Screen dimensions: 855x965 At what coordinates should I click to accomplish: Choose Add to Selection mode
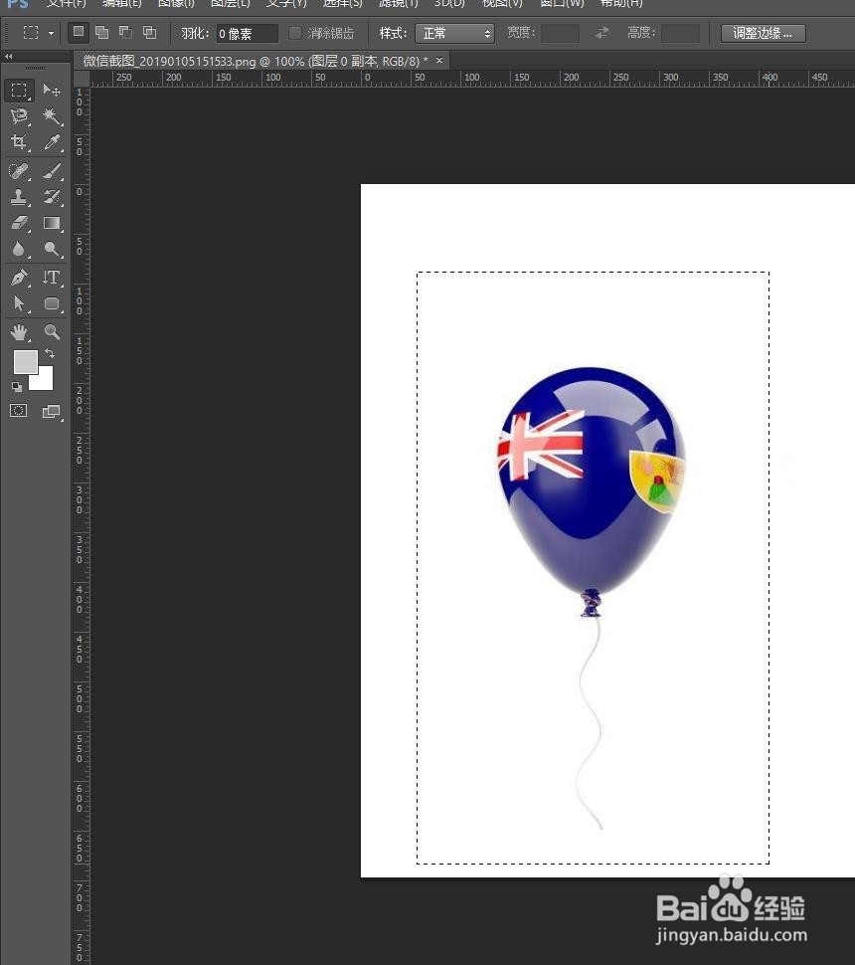[x=102, y=32]
